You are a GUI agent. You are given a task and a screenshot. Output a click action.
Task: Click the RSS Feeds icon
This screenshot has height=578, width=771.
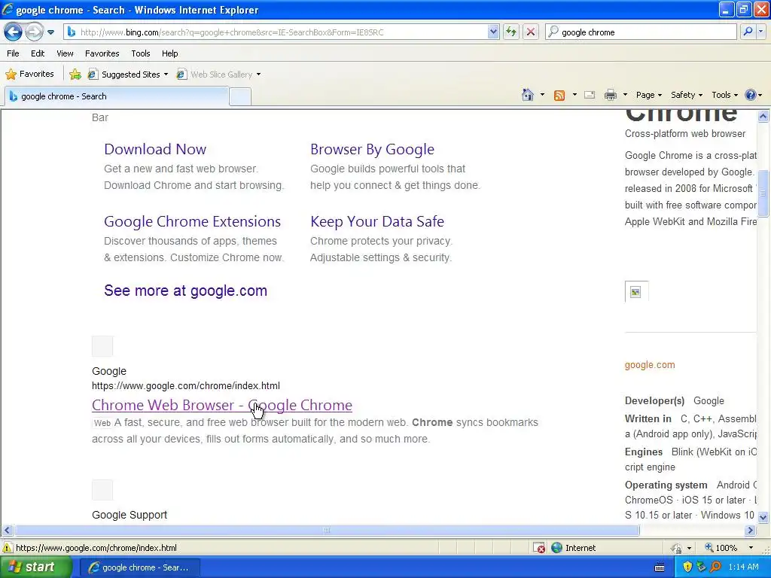(559, 96)
